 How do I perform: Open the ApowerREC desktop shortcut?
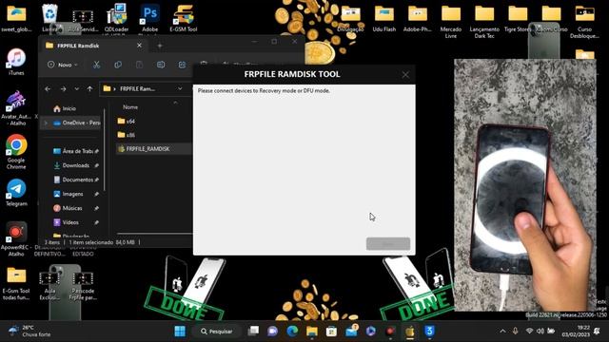pos(15,238)
